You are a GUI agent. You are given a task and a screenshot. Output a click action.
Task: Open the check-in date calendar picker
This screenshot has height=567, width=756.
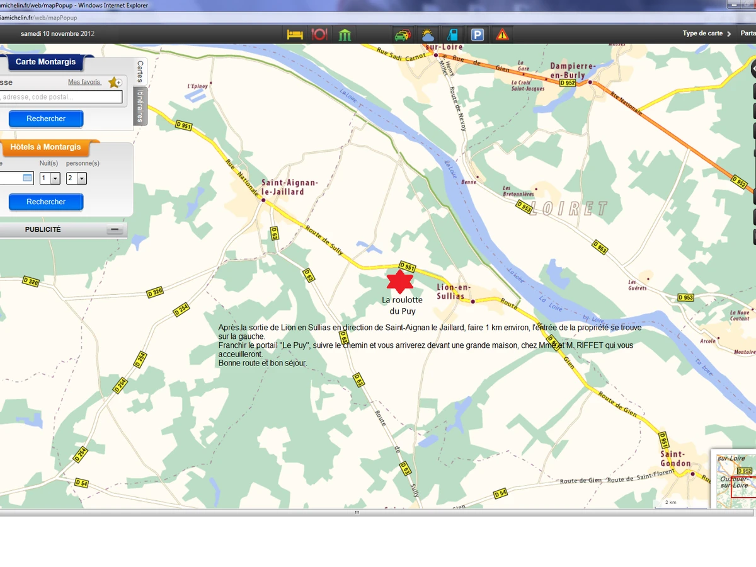[27, 178]
